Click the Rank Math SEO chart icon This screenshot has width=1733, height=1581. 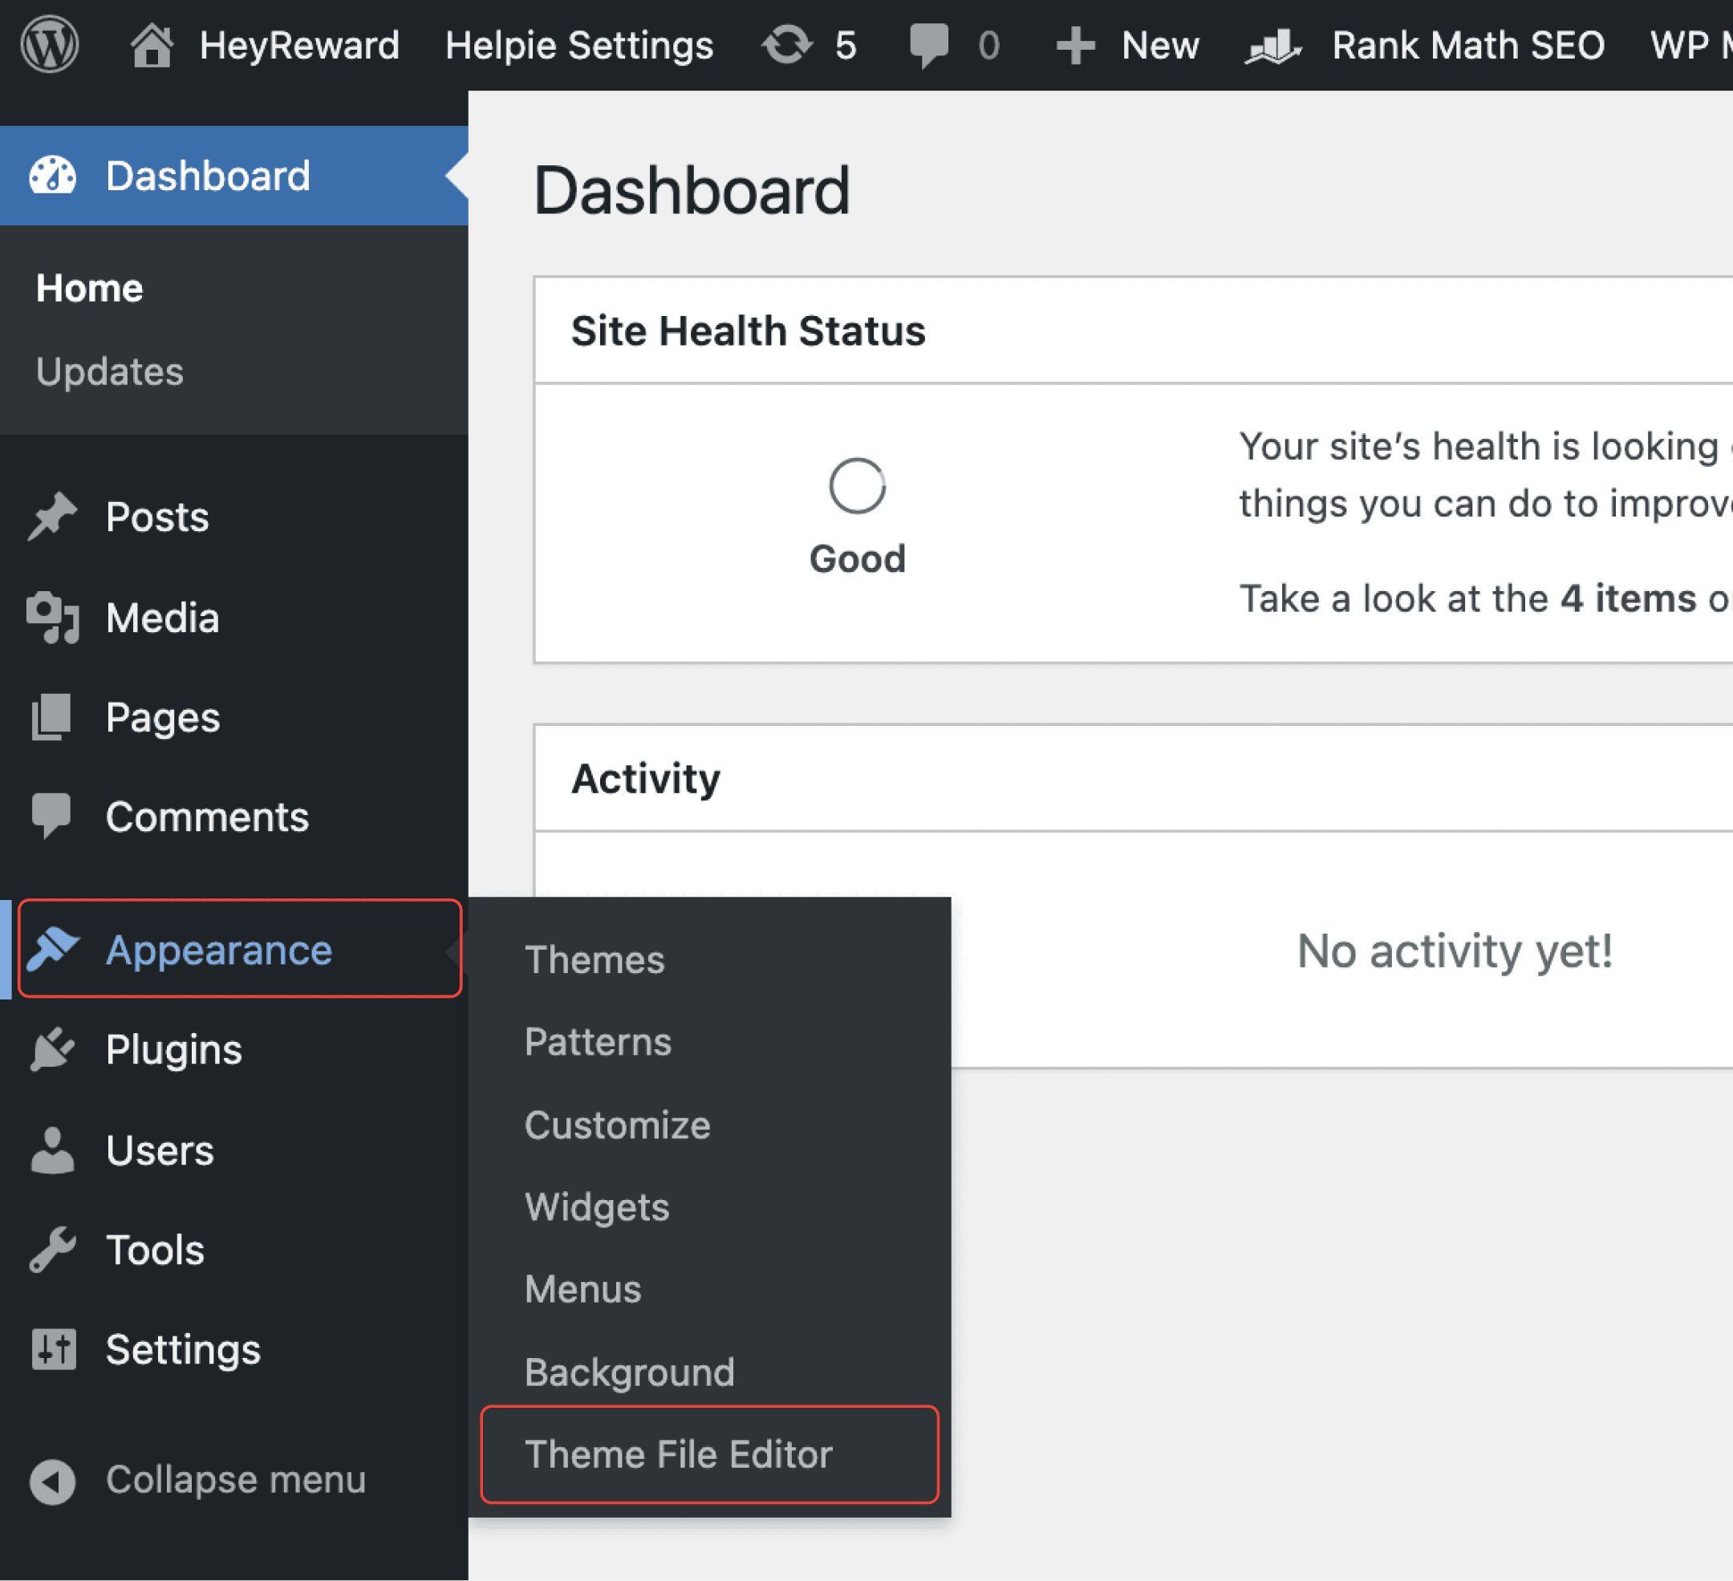[1273, 45]
